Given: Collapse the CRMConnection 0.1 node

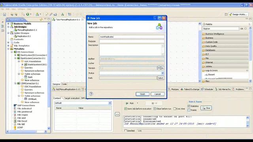Looking at the screenshot, I should (15, 83).
